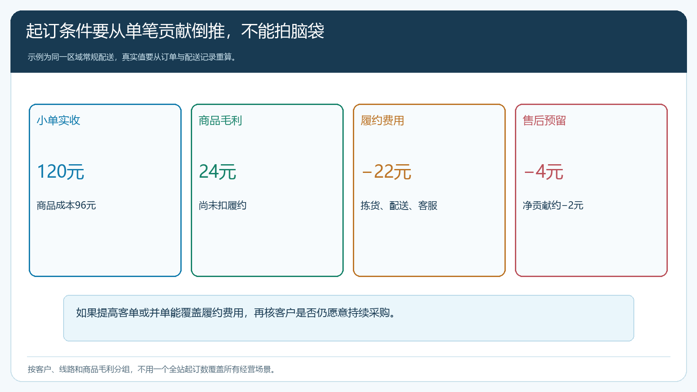Image resolution: width=697 pixels, height=392 pixels.
Task: Click the 尚未扣履约 note
Action: click(223, 205)
